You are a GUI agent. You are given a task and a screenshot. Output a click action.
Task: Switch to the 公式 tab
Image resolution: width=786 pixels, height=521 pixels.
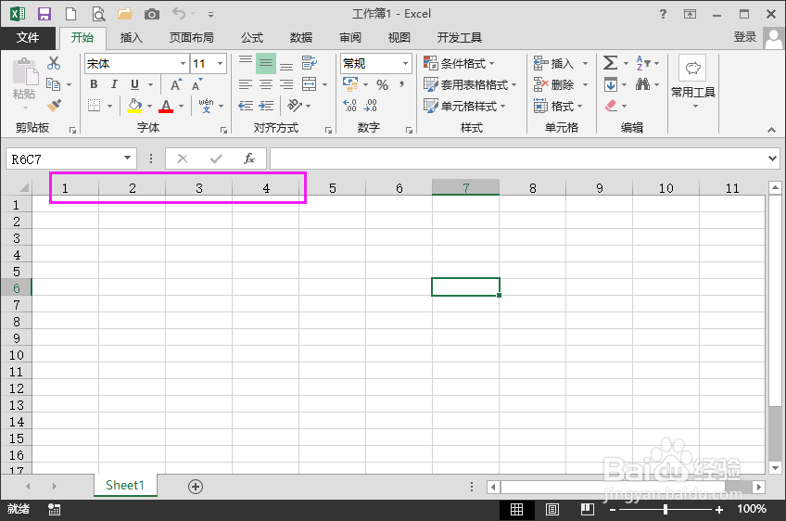[252, 38]
